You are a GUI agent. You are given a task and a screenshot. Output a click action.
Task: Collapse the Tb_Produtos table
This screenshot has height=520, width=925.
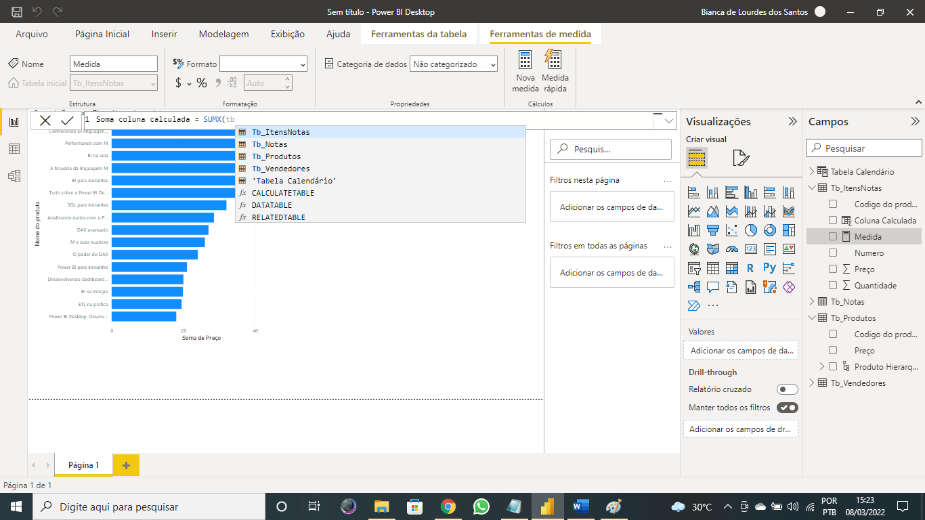(812, 318)
